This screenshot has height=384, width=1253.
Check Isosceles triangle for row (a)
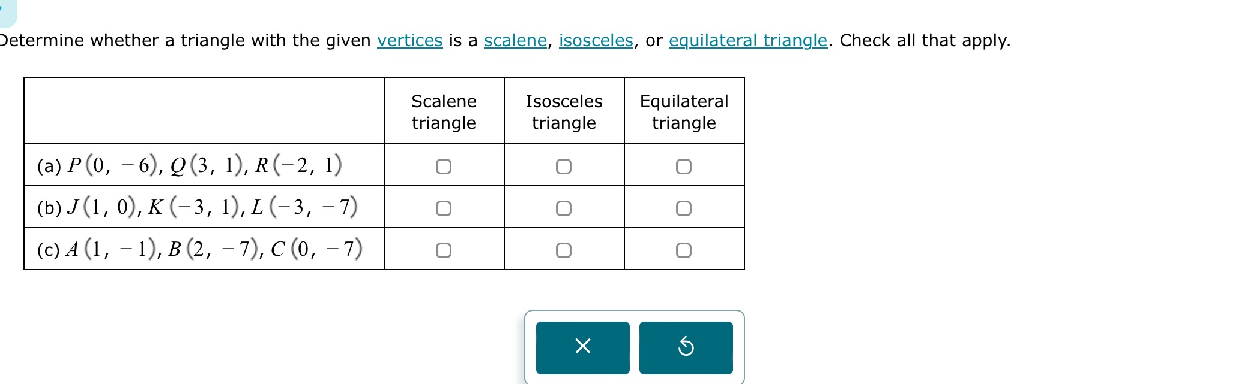point(564,166)
